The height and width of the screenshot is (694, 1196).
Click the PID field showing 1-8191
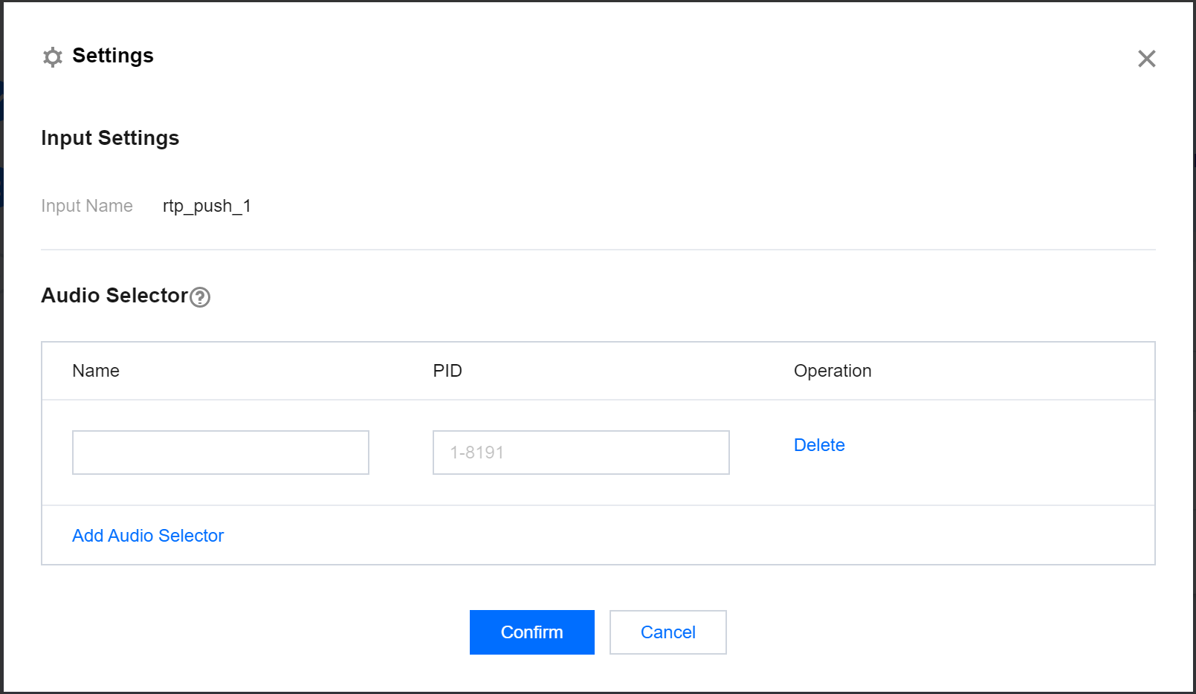click(x=581, y=453)
